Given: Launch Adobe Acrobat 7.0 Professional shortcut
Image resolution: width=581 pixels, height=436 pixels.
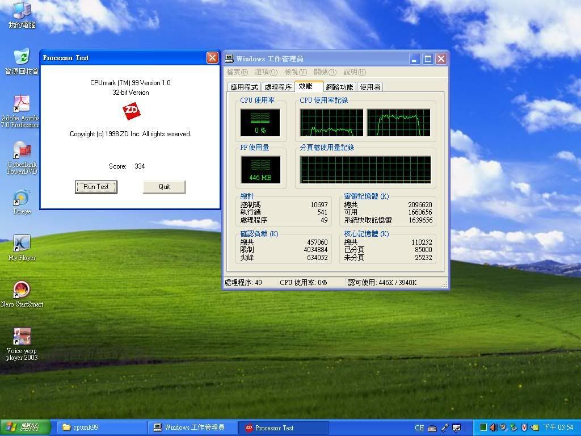Looking at the screenshot, I should 22,104.
